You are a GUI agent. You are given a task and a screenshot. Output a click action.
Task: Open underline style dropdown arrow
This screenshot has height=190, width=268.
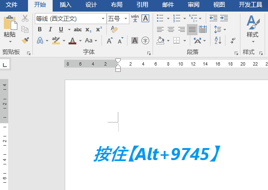(69, 29)
